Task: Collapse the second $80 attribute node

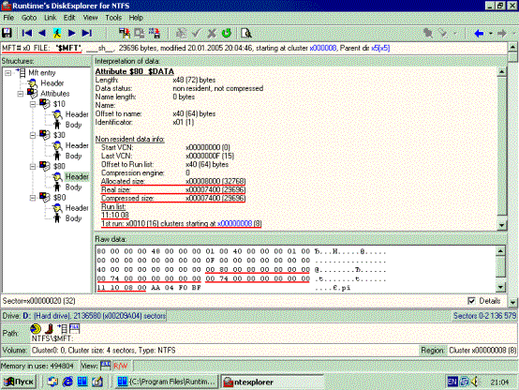Action: tap(33, 198)
